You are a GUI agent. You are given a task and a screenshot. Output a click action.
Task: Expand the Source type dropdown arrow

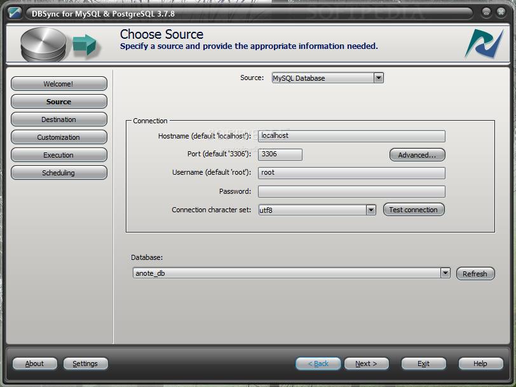(379, 78)
